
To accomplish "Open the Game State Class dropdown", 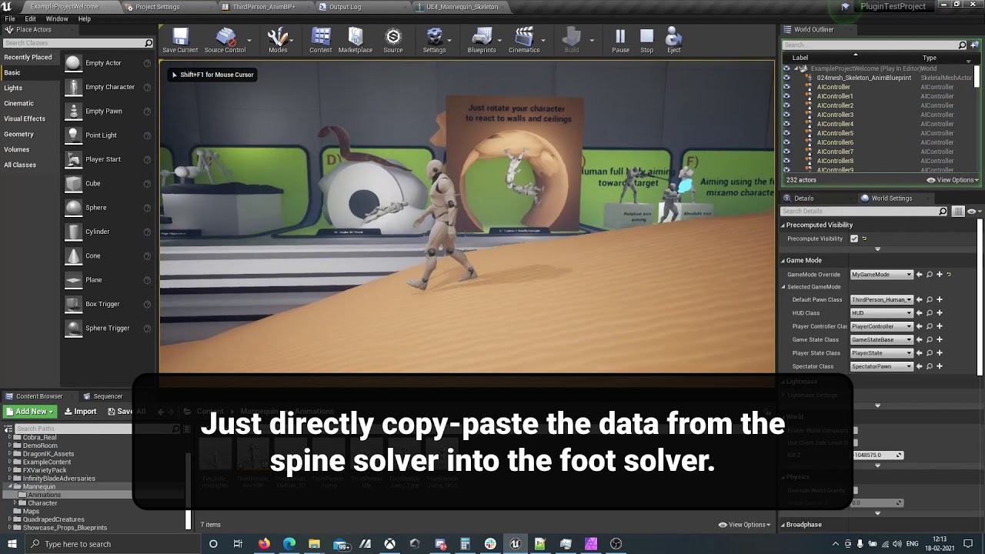I will pyautogui.click(x=881, y=339).
